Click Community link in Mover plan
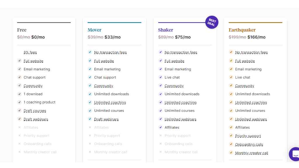Viewport: 299px width, 168px height. coord(104,86)
